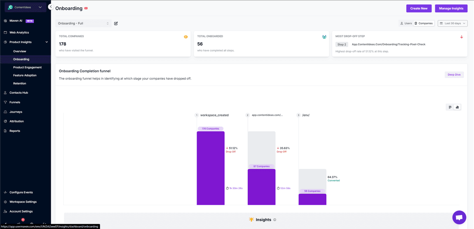Screen dimensions: 474x229
Task: Switch view to Users
Action: [x=406, y=23]
